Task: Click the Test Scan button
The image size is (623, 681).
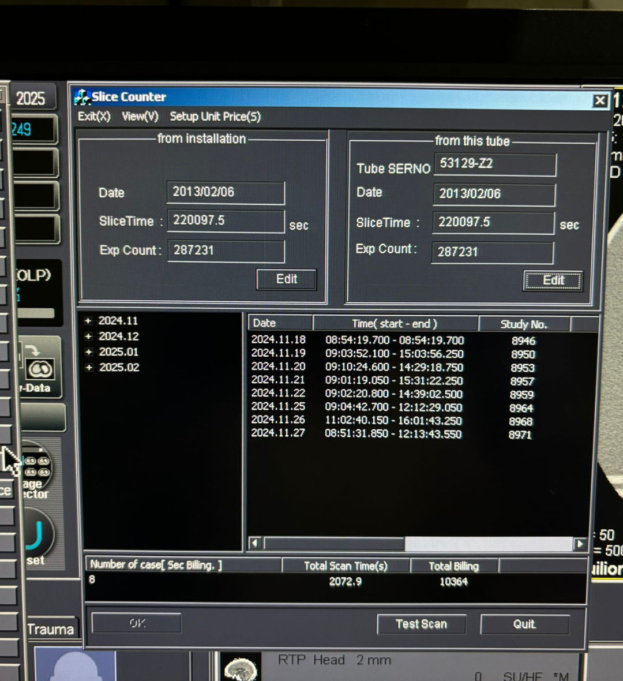Action: [421, 624]
